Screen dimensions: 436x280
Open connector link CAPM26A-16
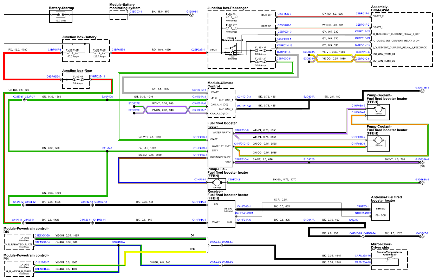(x=363, y=255)
